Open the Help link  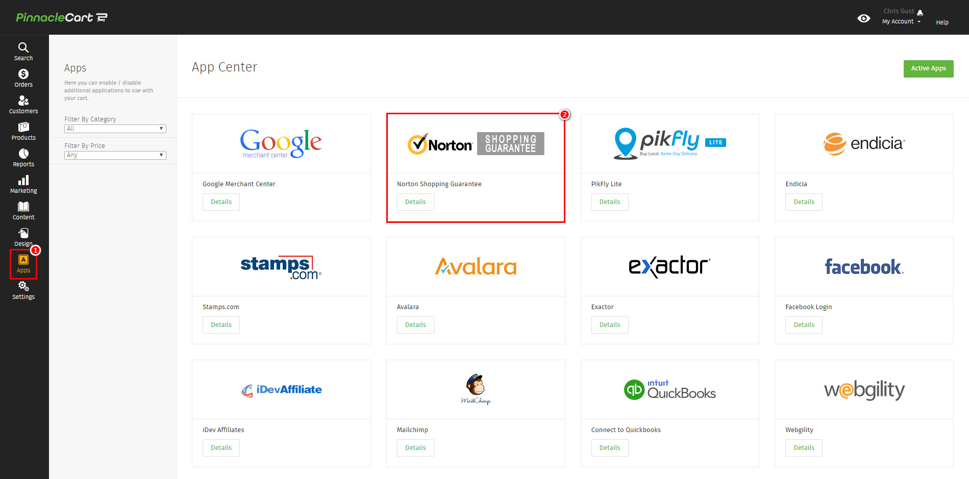coord(942,22)
